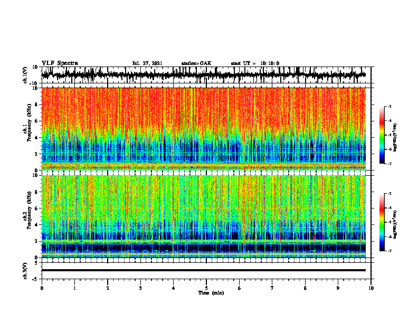
Task: Click the '-7' label on ch.2 color scale
Action: tap(389, 251)
